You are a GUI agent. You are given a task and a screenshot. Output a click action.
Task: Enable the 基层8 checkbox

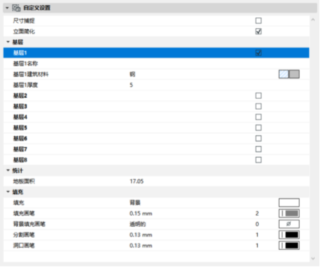click(258, 160)
